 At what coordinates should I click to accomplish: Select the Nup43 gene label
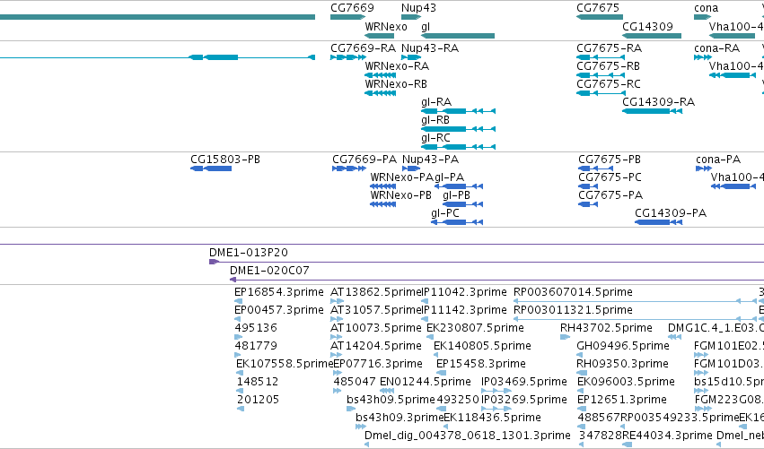pyautogui.click(x=418, y=8)
